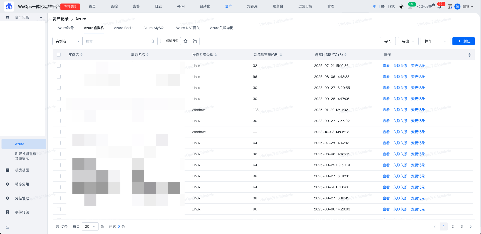This screenshot has width=481, height=234.
Task: Open the page size dropdown showing 20
Action: [x=90, y=226]
